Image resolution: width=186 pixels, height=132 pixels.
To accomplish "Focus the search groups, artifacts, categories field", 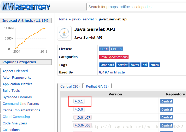I will [136, 7].
